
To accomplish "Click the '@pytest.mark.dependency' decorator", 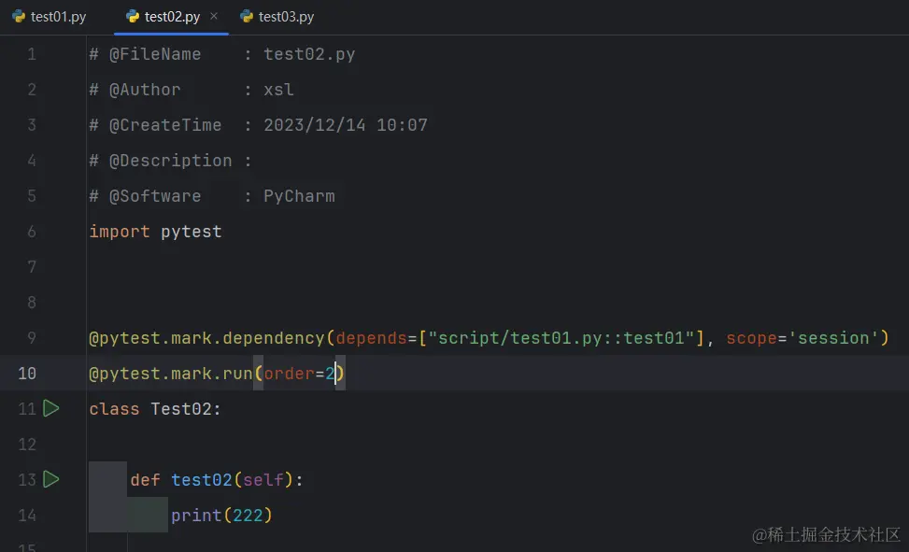I will [207, 337].
